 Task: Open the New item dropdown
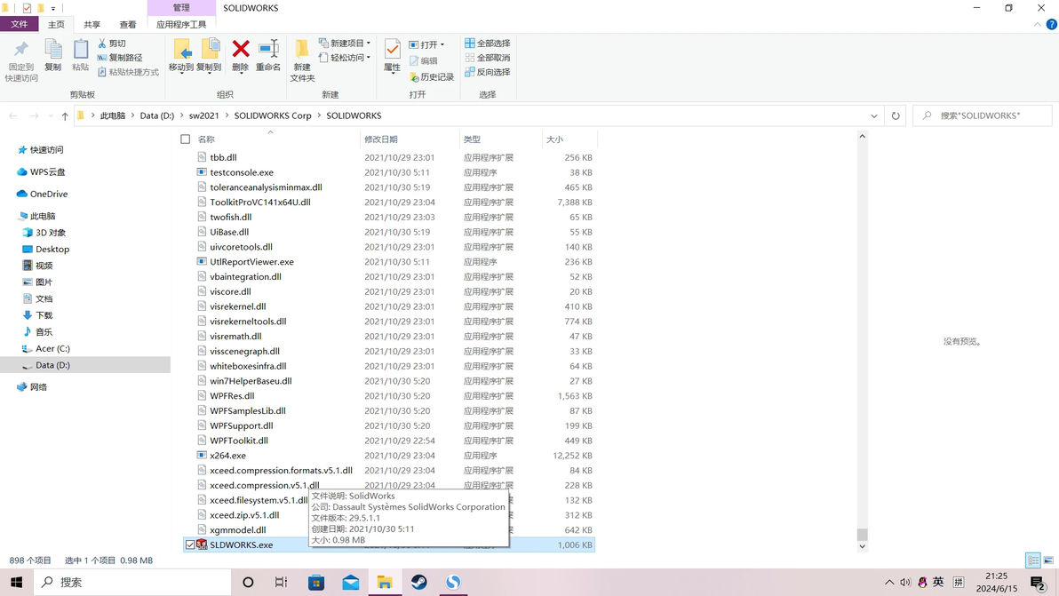[x=345, y=44]
